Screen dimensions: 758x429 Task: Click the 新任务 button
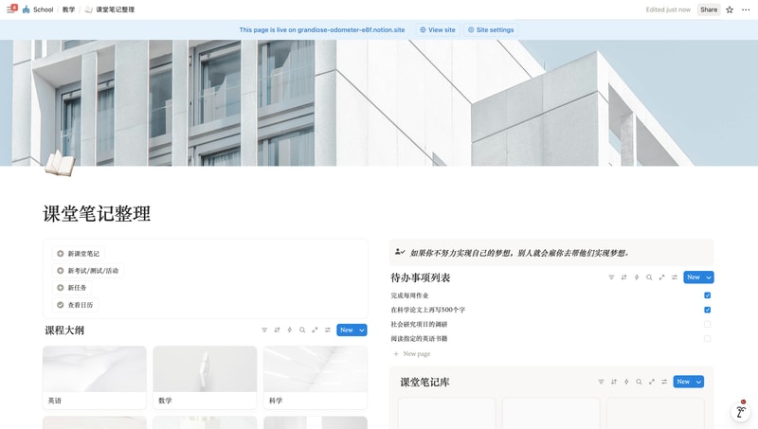point(72,288)
